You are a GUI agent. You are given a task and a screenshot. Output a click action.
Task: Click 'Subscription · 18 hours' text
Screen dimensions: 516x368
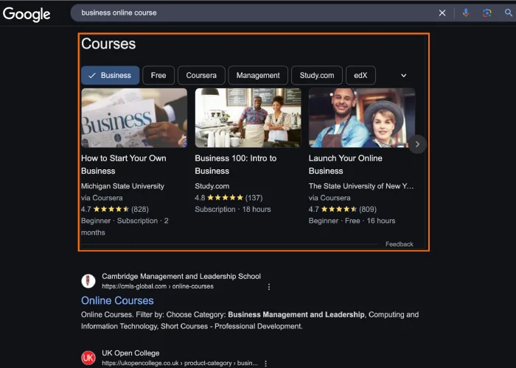[x=233, y=209]
